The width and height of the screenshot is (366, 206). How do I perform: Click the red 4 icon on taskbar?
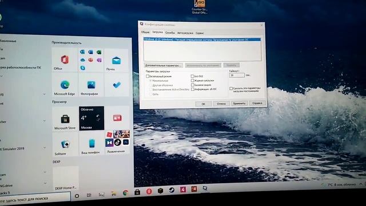point(194,189)
